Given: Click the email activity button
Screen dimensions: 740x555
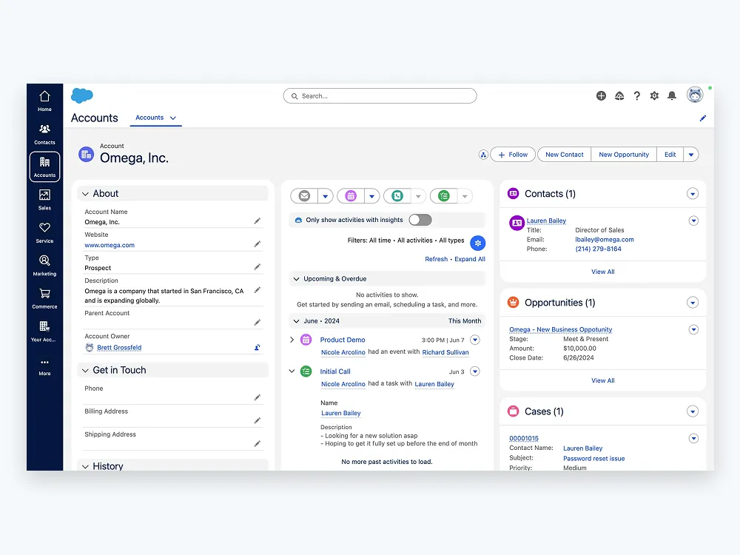Looking at the screenshot, I should [x=304, y=196].
